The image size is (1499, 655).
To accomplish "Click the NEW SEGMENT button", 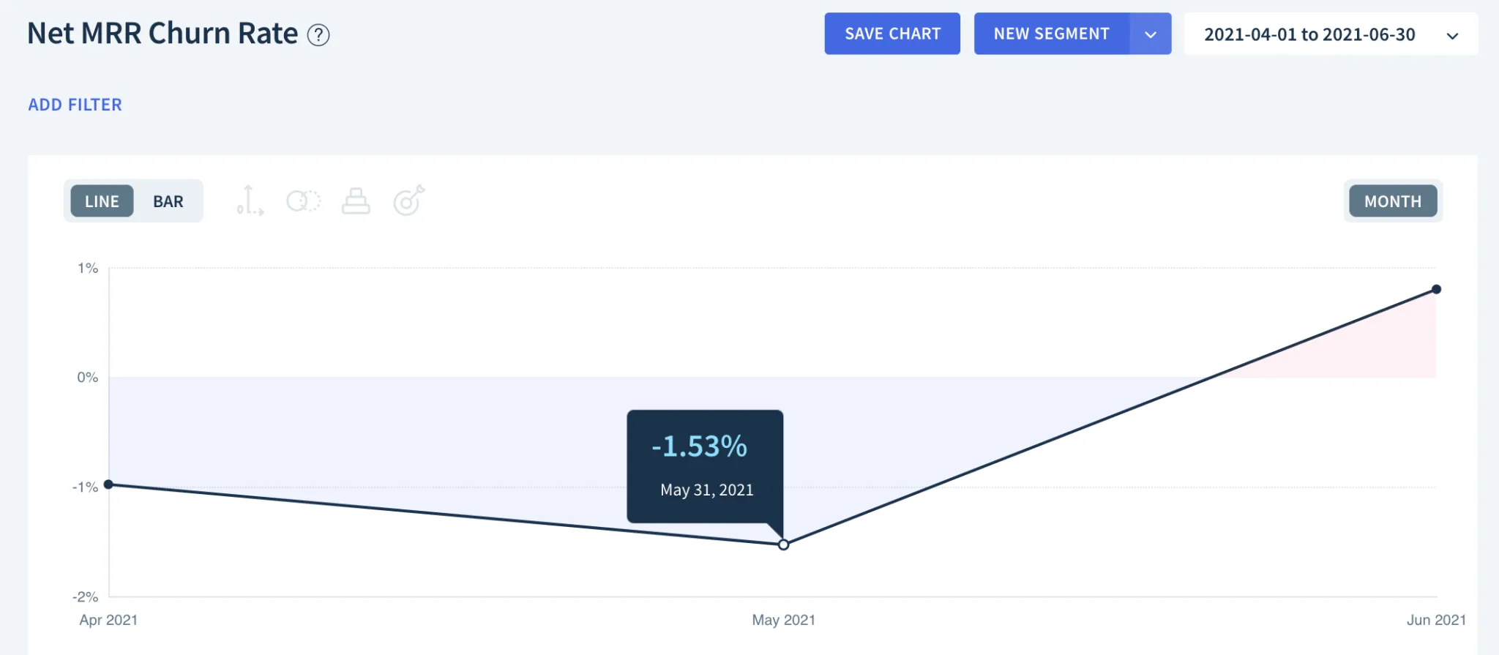I will coord(1052,34).
